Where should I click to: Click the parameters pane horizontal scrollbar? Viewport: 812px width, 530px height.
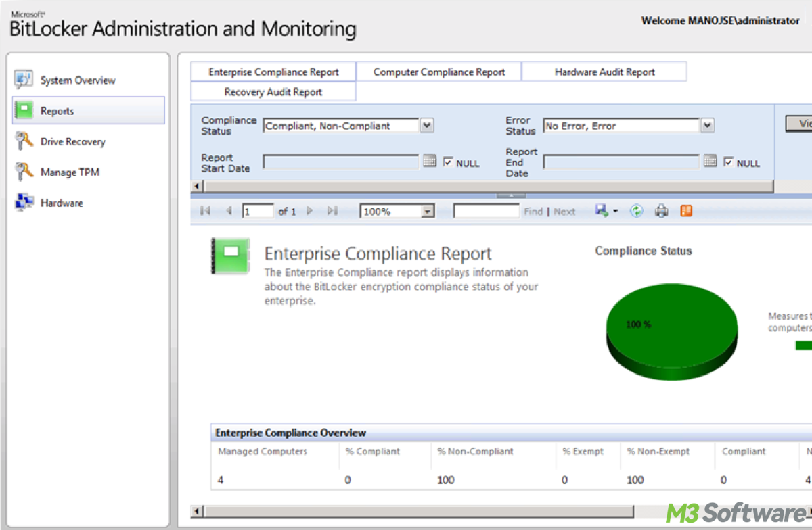pos(487,186)
